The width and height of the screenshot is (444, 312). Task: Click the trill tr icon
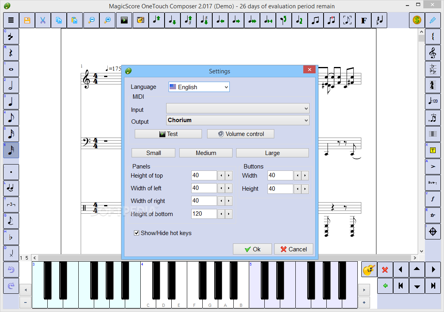click(x=433, y=215)
